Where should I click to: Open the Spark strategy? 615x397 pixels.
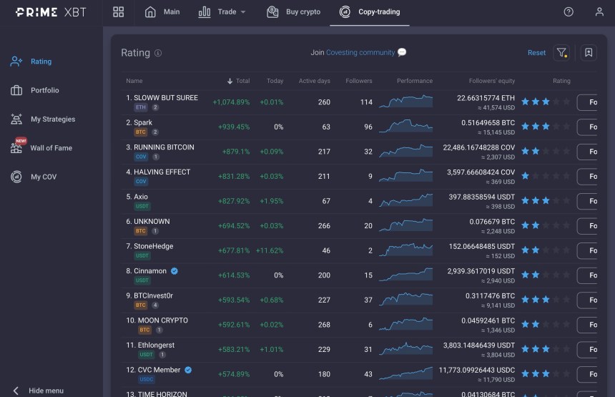pos(143,122)
